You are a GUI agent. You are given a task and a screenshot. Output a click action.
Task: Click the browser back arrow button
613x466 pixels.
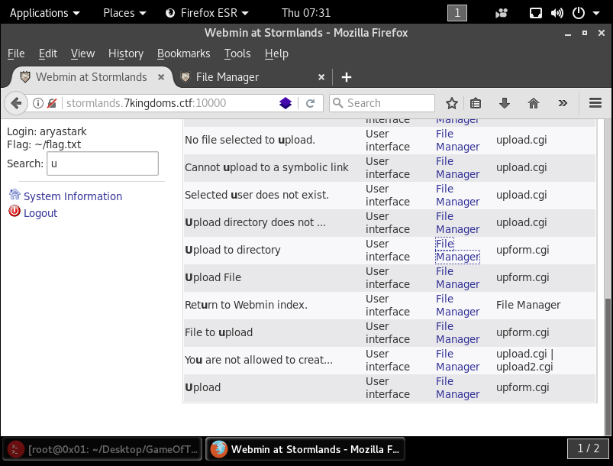[x=16, y=103]
